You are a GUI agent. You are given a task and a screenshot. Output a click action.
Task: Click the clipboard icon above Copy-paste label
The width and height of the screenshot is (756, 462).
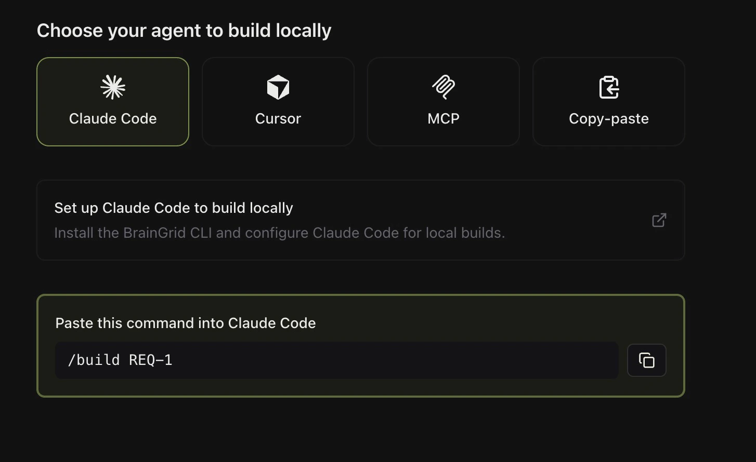tap(608, 87)
